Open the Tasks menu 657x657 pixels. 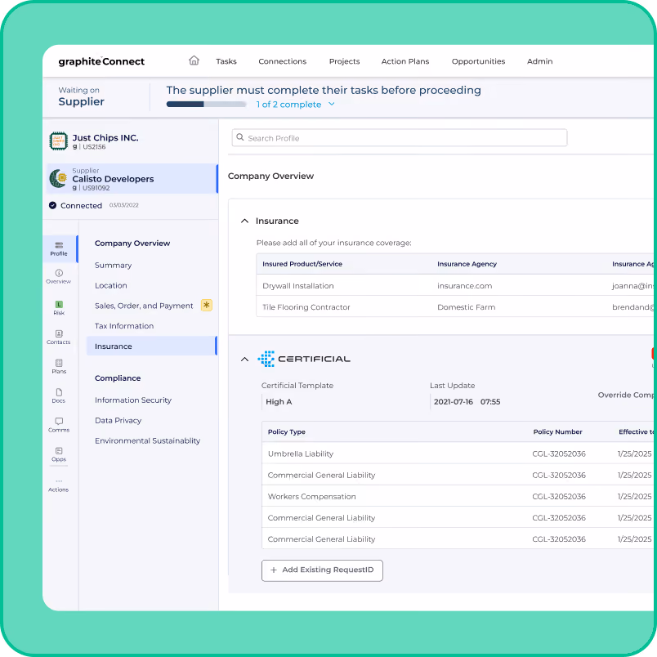coord(226,61)
